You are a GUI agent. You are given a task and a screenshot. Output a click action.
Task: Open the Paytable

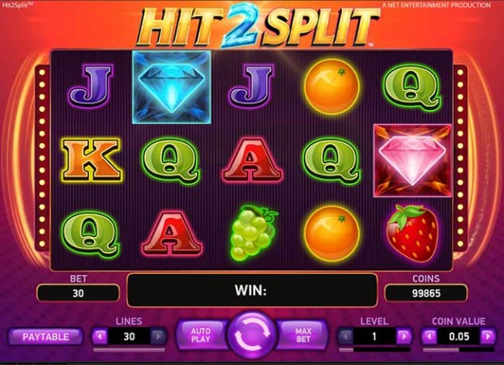(x=45, y=337)
